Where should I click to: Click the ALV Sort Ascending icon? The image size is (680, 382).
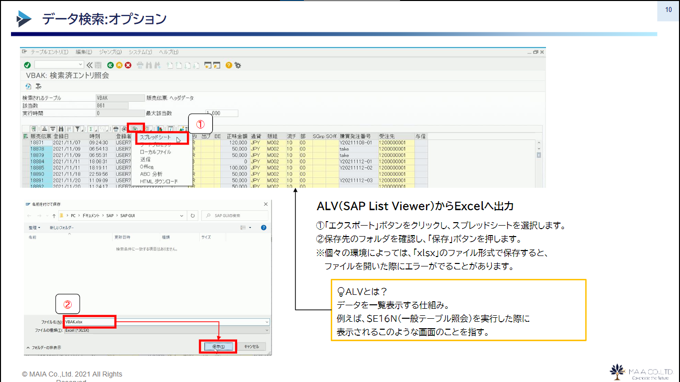pos(44,128)
